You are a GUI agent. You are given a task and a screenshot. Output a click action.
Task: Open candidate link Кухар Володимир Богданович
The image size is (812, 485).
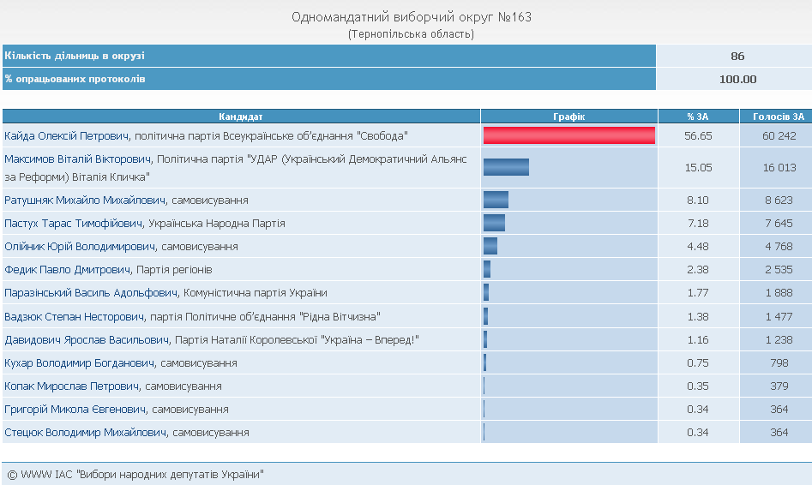[79, 363]
